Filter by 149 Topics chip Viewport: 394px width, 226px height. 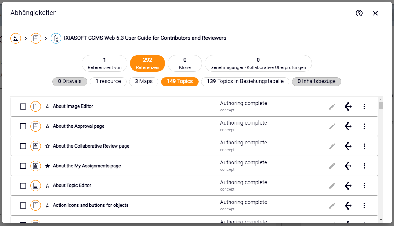pyautogui.click(x=180, y=82)
